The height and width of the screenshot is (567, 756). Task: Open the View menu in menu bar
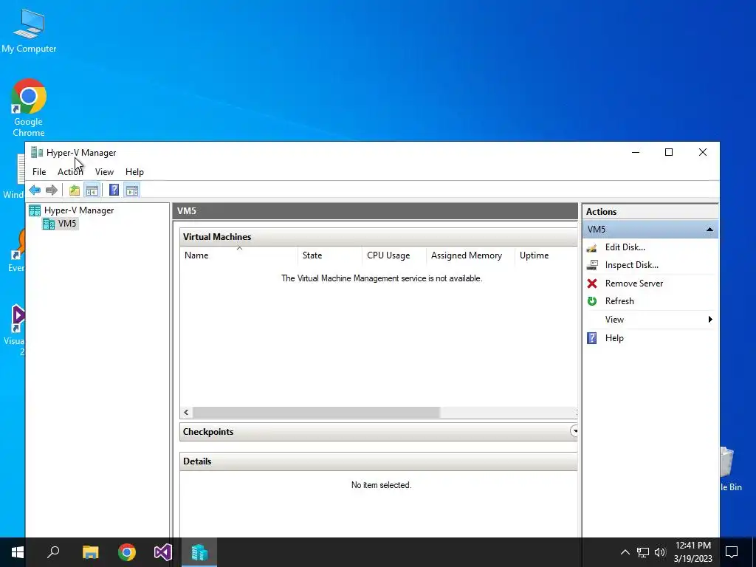pyautogui.click(x=104, y=171)
